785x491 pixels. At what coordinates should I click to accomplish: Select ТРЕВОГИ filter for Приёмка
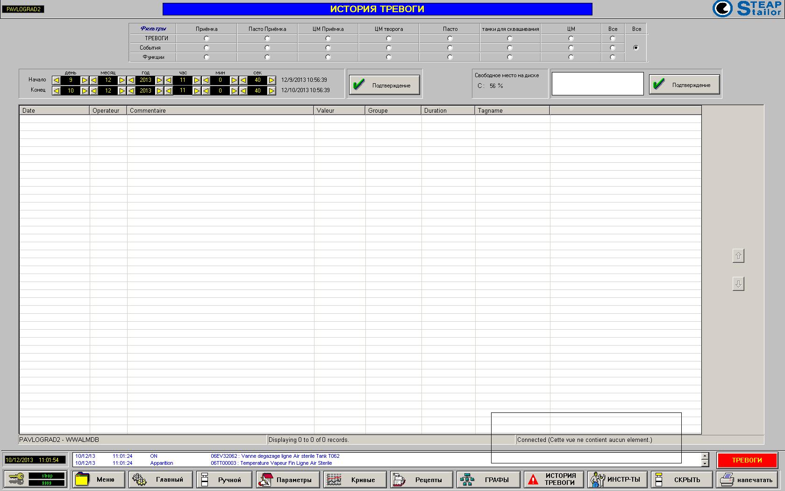(x=207, y=38)
